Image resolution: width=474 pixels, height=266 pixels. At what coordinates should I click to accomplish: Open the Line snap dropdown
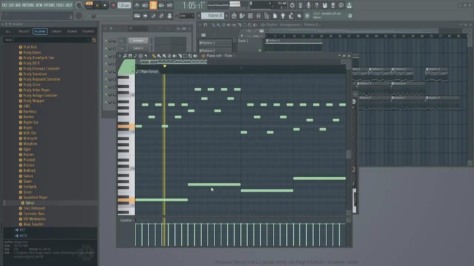click(186, 16)
